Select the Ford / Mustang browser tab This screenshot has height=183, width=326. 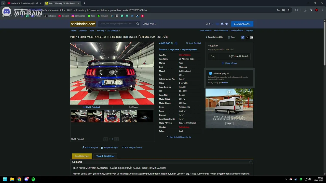pos(62,3)
